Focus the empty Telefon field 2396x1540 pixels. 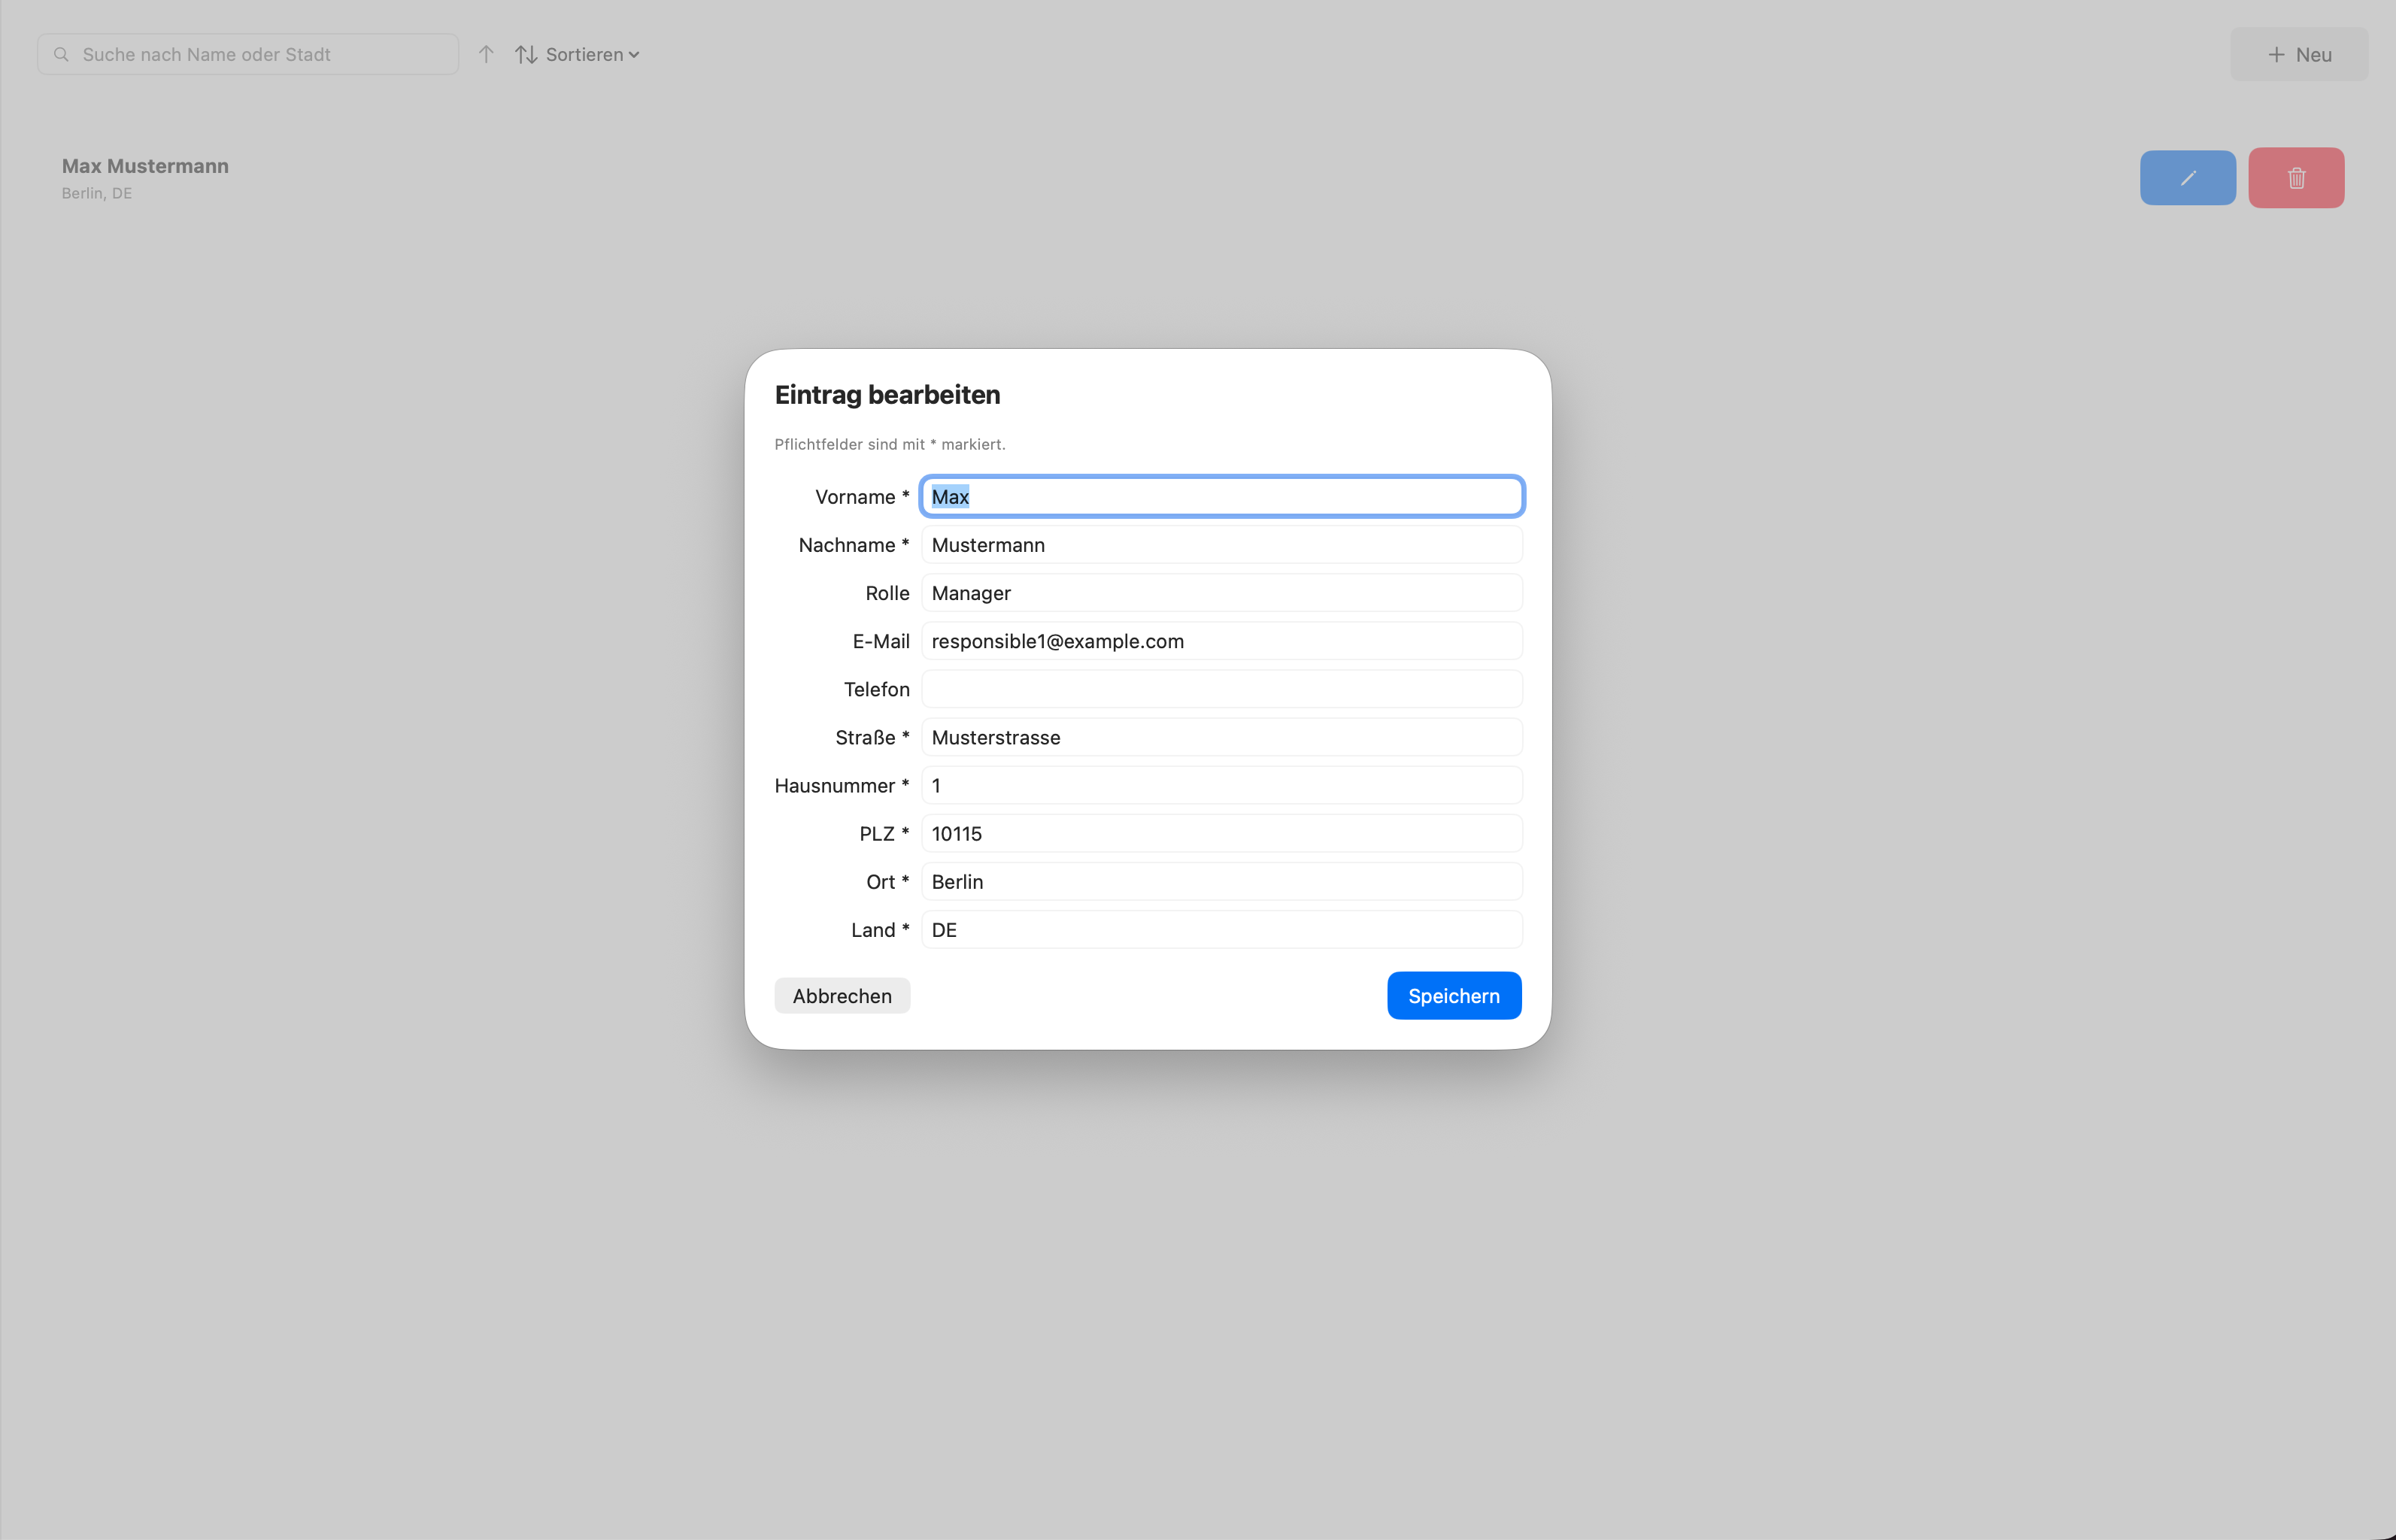tap(1221, 688)
